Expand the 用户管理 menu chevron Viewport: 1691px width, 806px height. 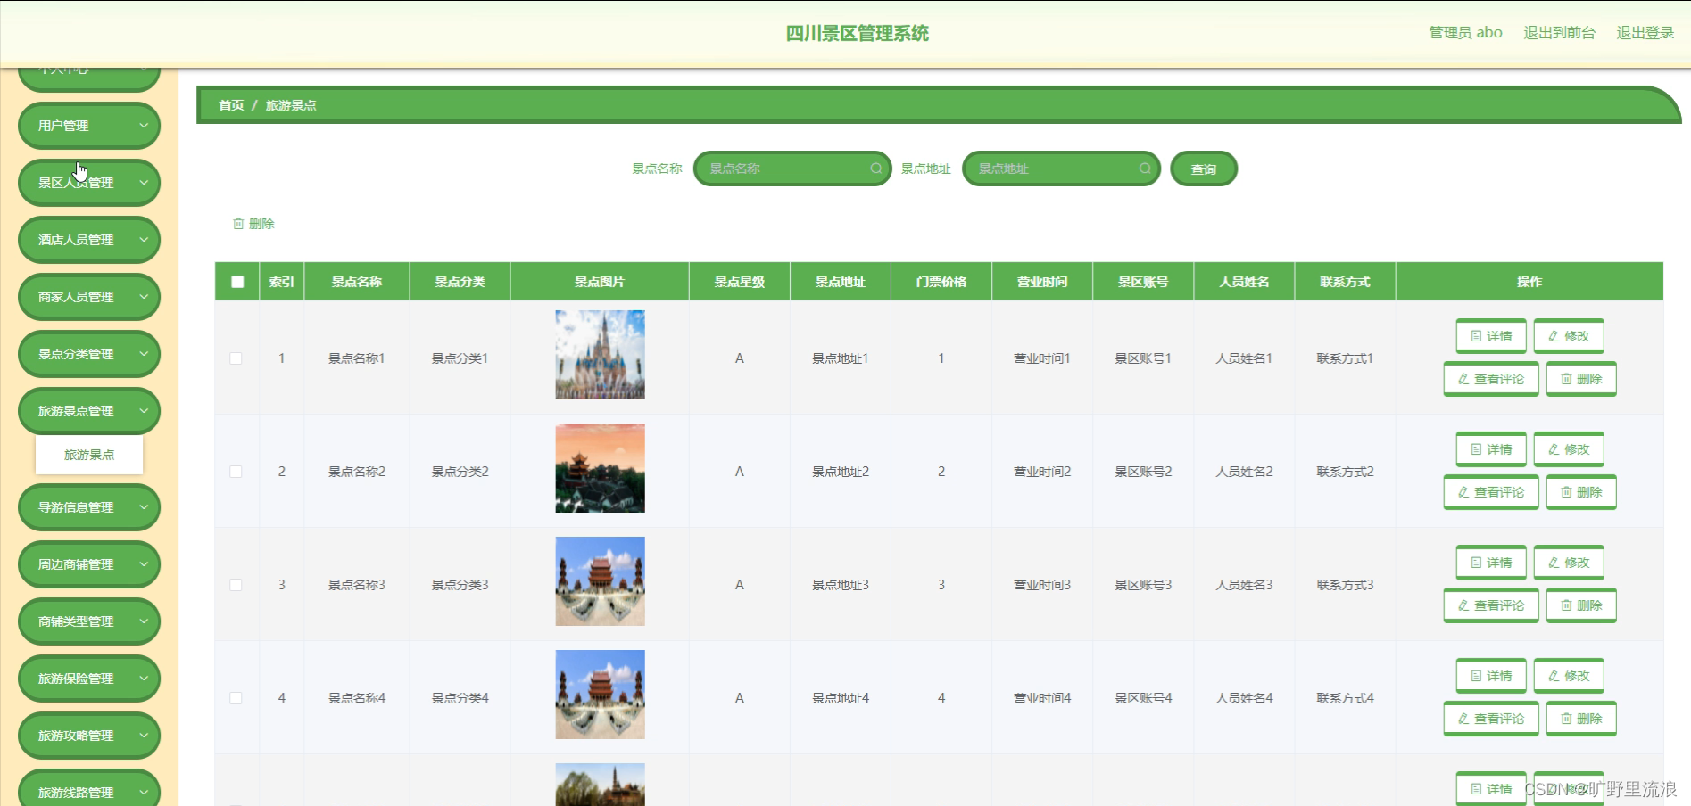click(144, 126)
